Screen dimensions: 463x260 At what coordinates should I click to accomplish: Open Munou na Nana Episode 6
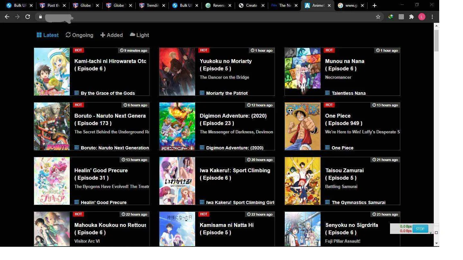tap(345, 65)
